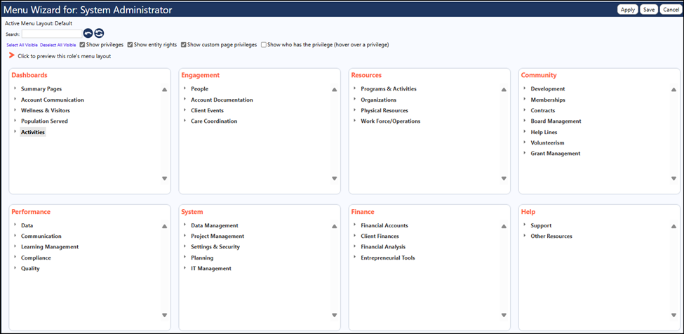Click the Cancel button
The width and height of the screenshot is (684, 334).
click(x=671, y=10)
